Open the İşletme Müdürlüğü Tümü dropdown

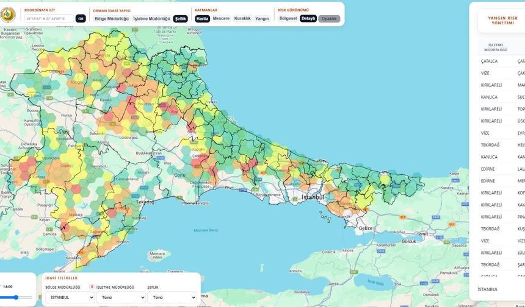pyautogui.click(x=121, y=297)
